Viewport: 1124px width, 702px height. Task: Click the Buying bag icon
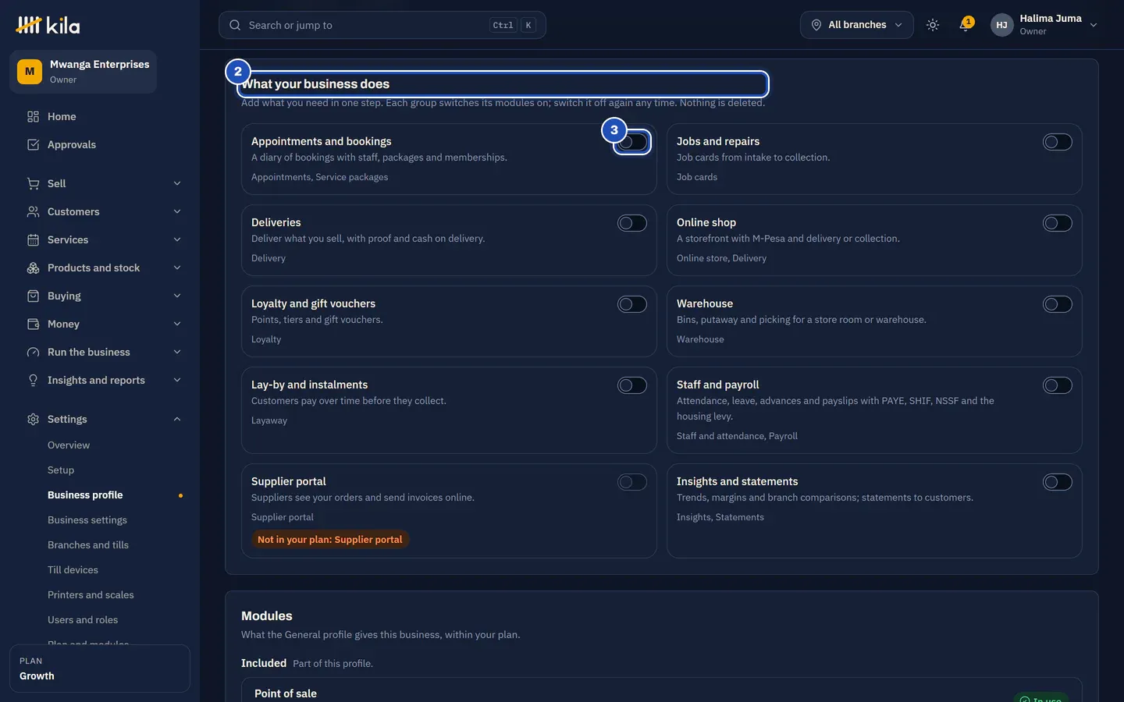[x=33, y=296]
